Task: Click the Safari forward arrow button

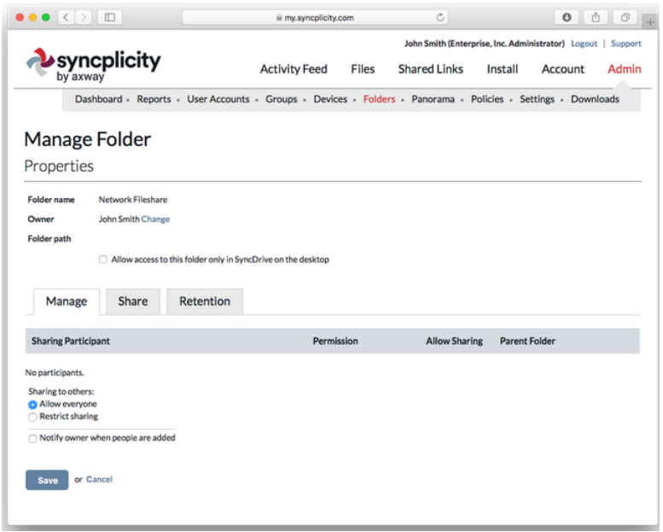Action: tap(84, 17)
